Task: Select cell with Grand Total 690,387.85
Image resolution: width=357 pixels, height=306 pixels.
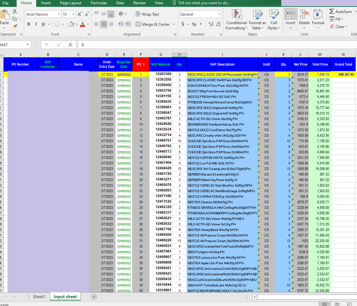Action: pyautogui.click(x=343, y=74)
